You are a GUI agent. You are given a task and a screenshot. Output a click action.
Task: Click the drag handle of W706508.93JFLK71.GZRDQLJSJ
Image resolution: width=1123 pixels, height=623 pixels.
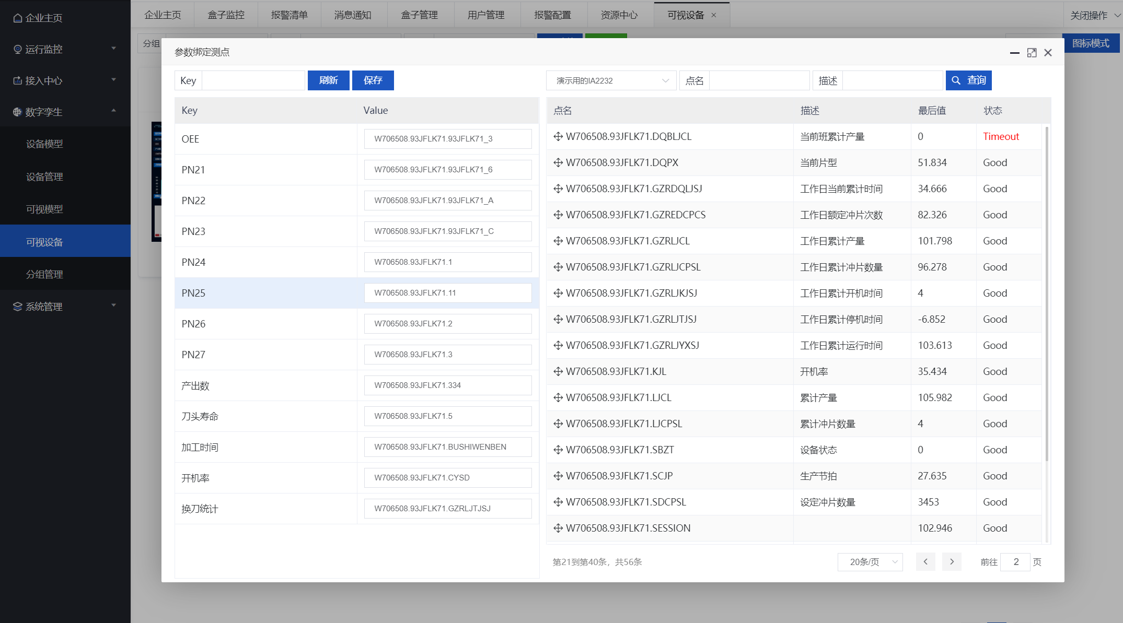click(x=558, y=189)
